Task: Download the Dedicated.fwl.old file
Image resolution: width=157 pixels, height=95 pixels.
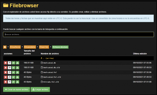Action: pos(18,77)
